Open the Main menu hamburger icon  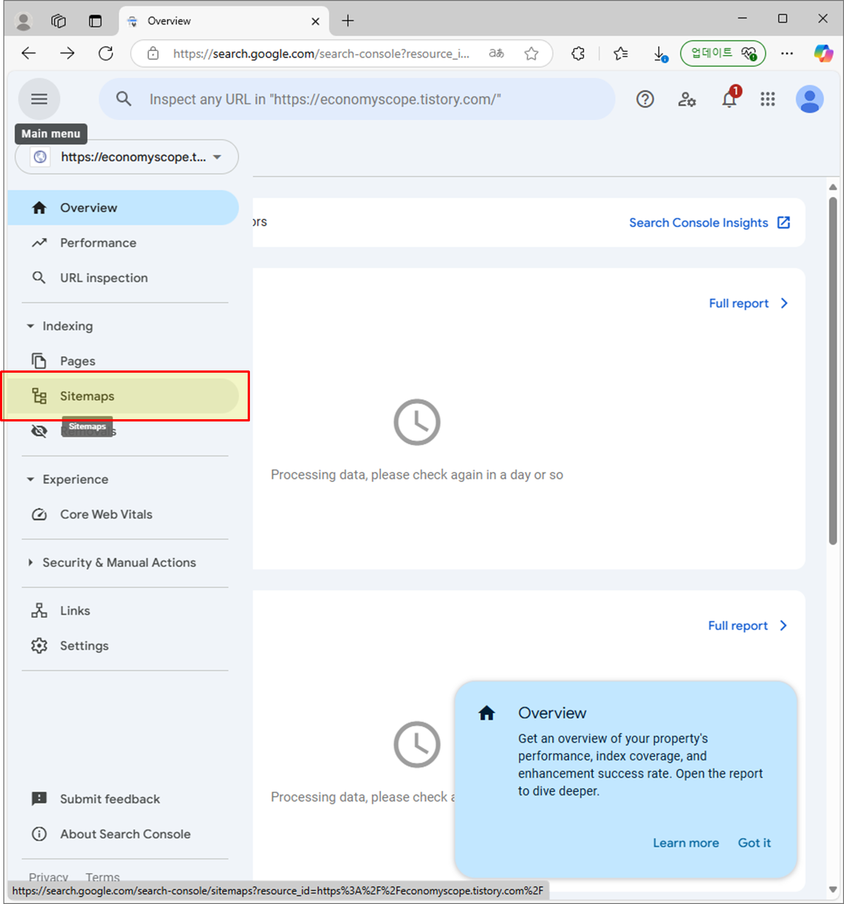pyautogui.click(x=39, y=99)
